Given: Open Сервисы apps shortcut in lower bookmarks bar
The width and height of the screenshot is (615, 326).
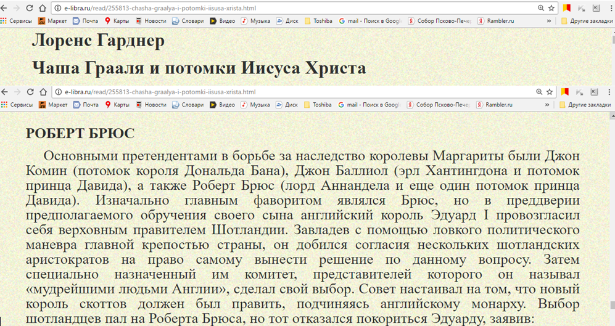Looking at the screenshot, I should tap(17, 105).
